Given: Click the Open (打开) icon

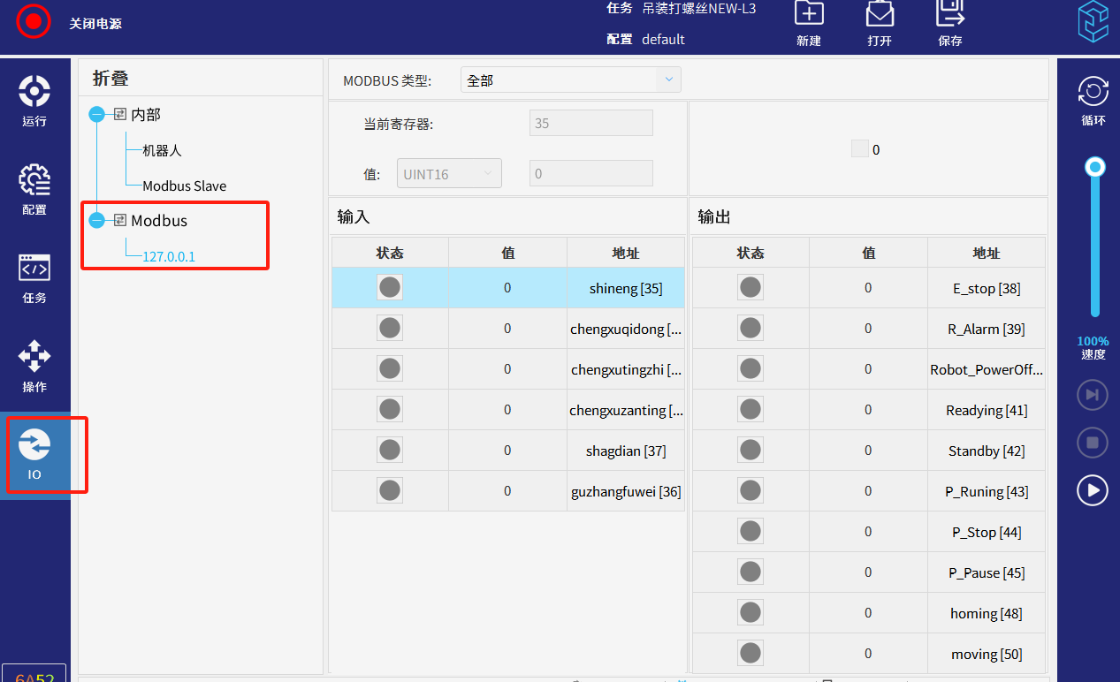Looking at the screenshot, I should click(x=879, y=14).
